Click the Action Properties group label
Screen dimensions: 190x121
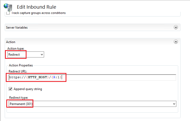click(x=21, y=65)
